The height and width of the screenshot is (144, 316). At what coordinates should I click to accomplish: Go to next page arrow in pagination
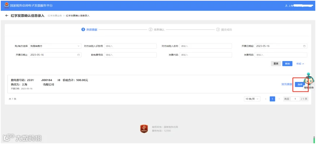tap(279, 99)
